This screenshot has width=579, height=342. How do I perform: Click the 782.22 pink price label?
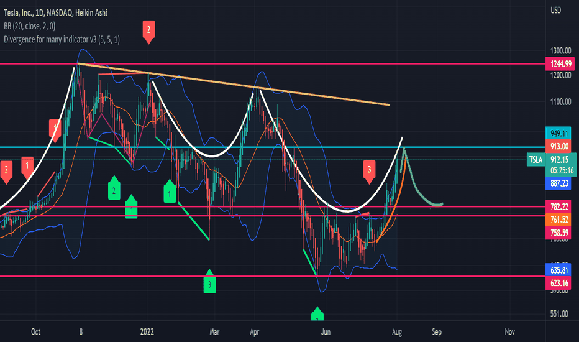click(558, 206)
